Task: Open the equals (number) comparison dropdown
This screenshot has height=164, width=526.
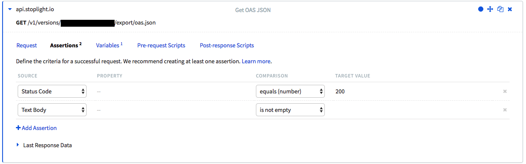Action: [x=290, y=91]
